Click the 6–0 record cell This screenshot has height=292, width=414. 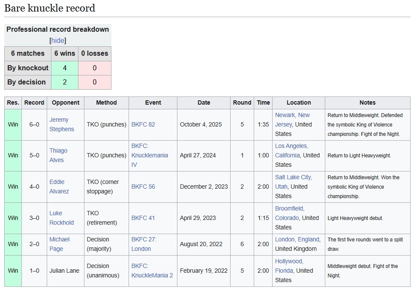pyautogui.click(x=34, y=124)
